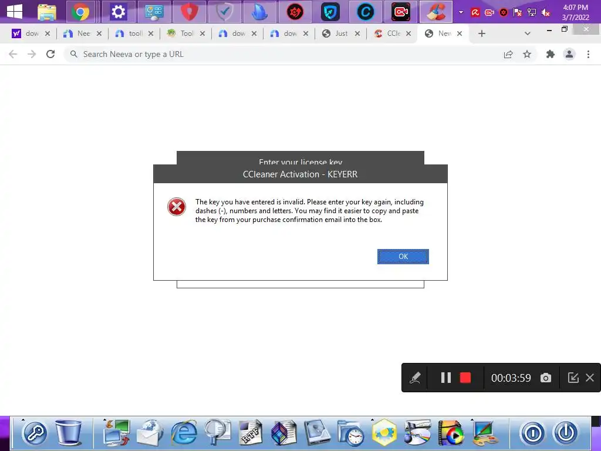
Task: Open the grey shield checkmark app
Action: point(225,12)
